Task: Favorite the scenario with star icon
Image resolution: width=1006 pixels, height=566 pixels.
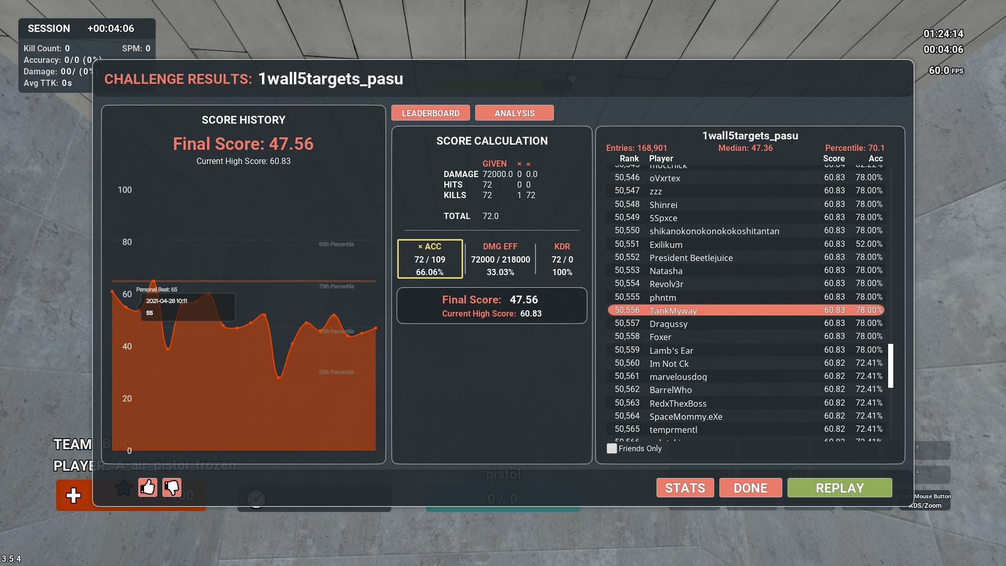Action: coord(124,488)
